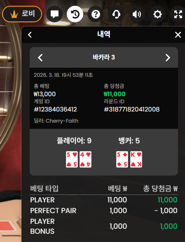This screenshot has height=242, width=185.
Task: Close the 내역 history panel
Action: (178, 35)
